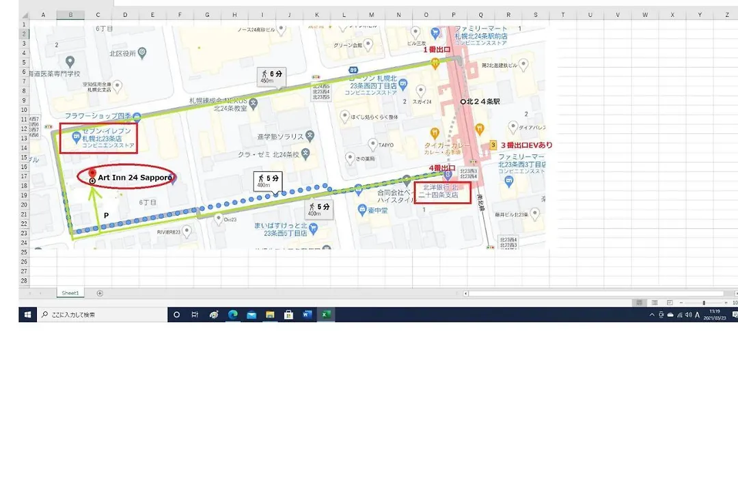Open Task View from the taskbar
This screenshot has height=478, width=738.
[x=195, y=315]
